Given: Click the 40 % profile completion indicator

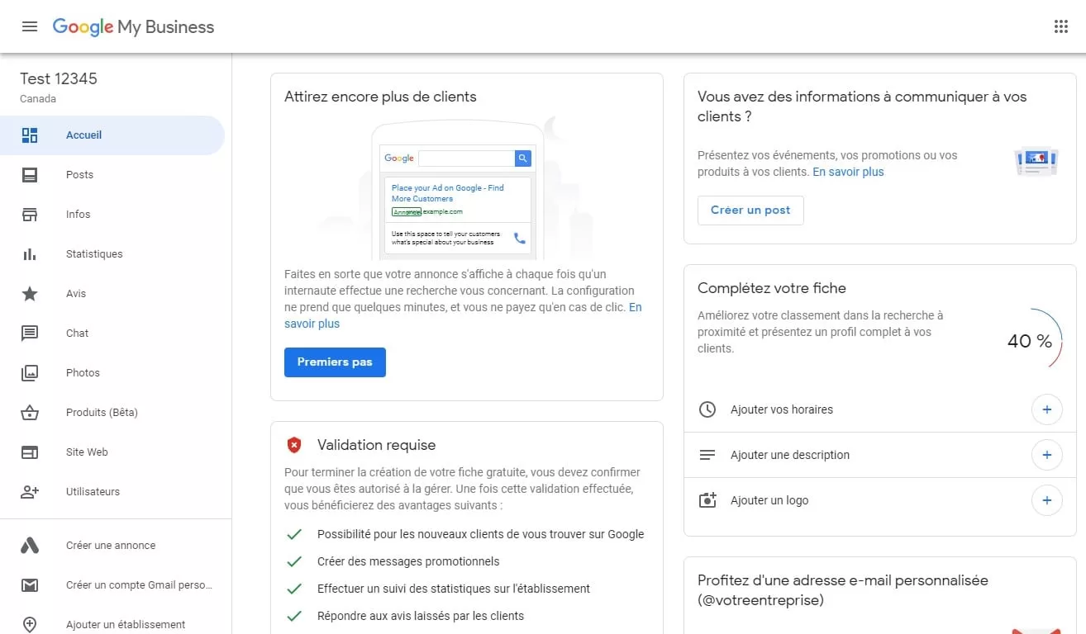Looking at the screenshot, I should pos(1030,341).
